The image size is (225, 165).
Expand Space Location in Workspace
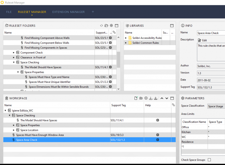point(14,130)
